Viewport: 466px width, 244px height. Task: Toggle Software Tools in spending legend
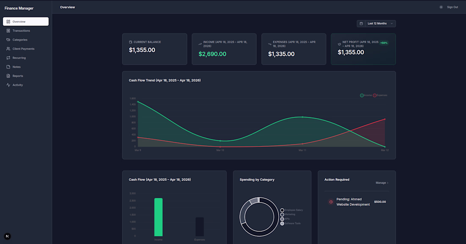290,224
